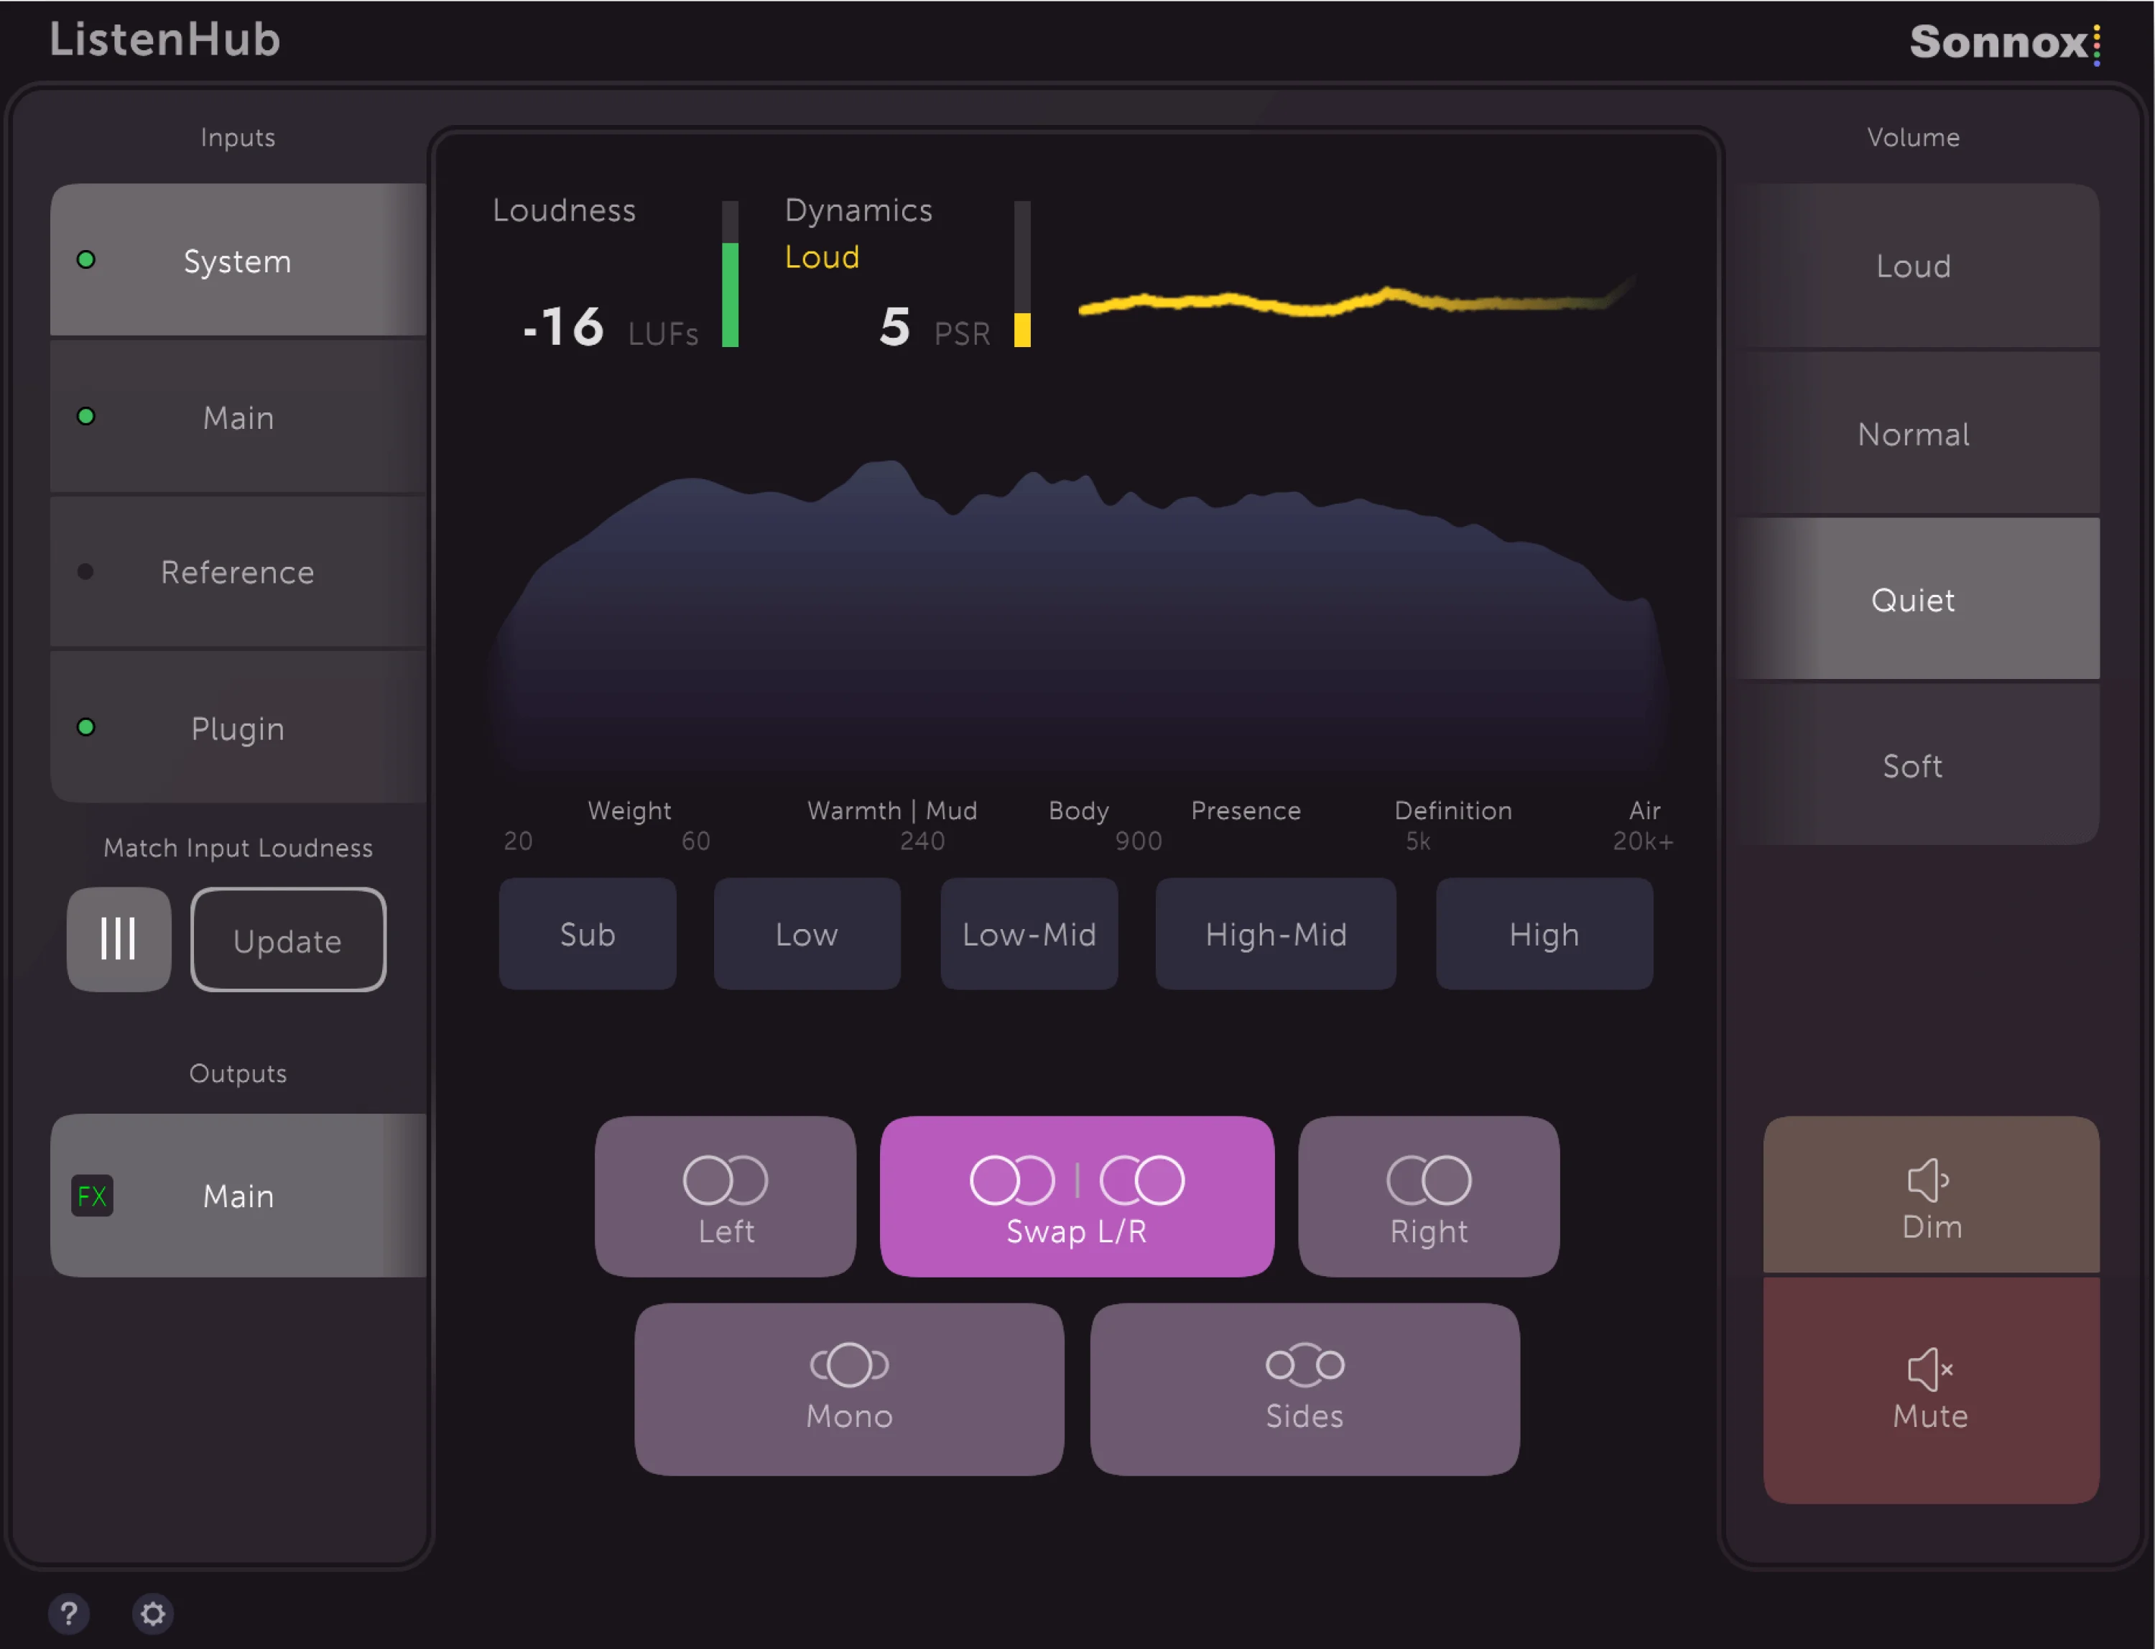
Task: Click the Match Input Loudness label
Action: click(238, 848)
